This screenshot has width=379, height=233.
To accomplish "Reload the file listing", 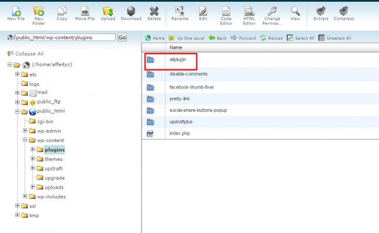I will [272, 38].
